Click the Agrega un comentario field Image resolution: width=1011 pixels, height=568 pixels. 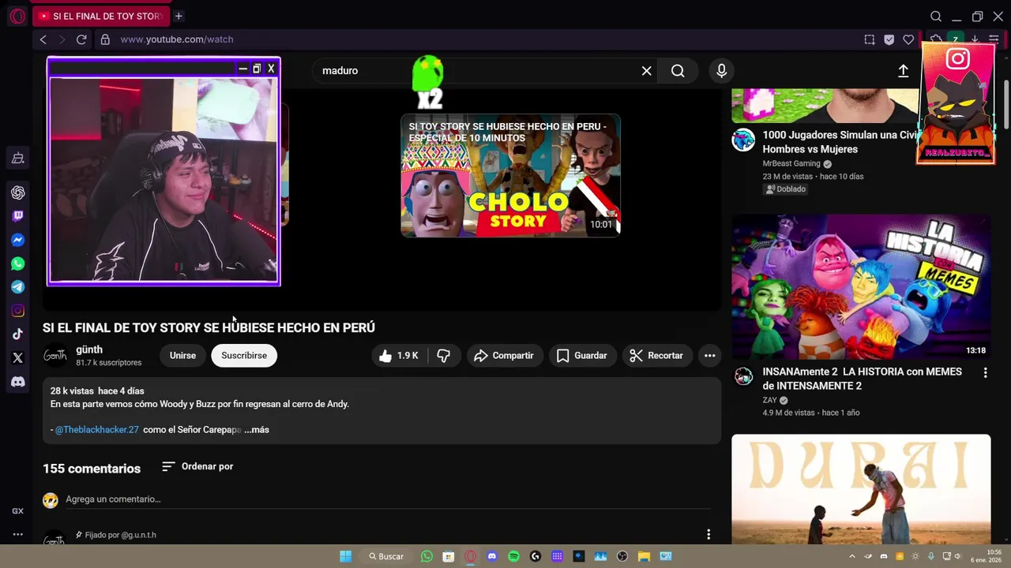387,499
